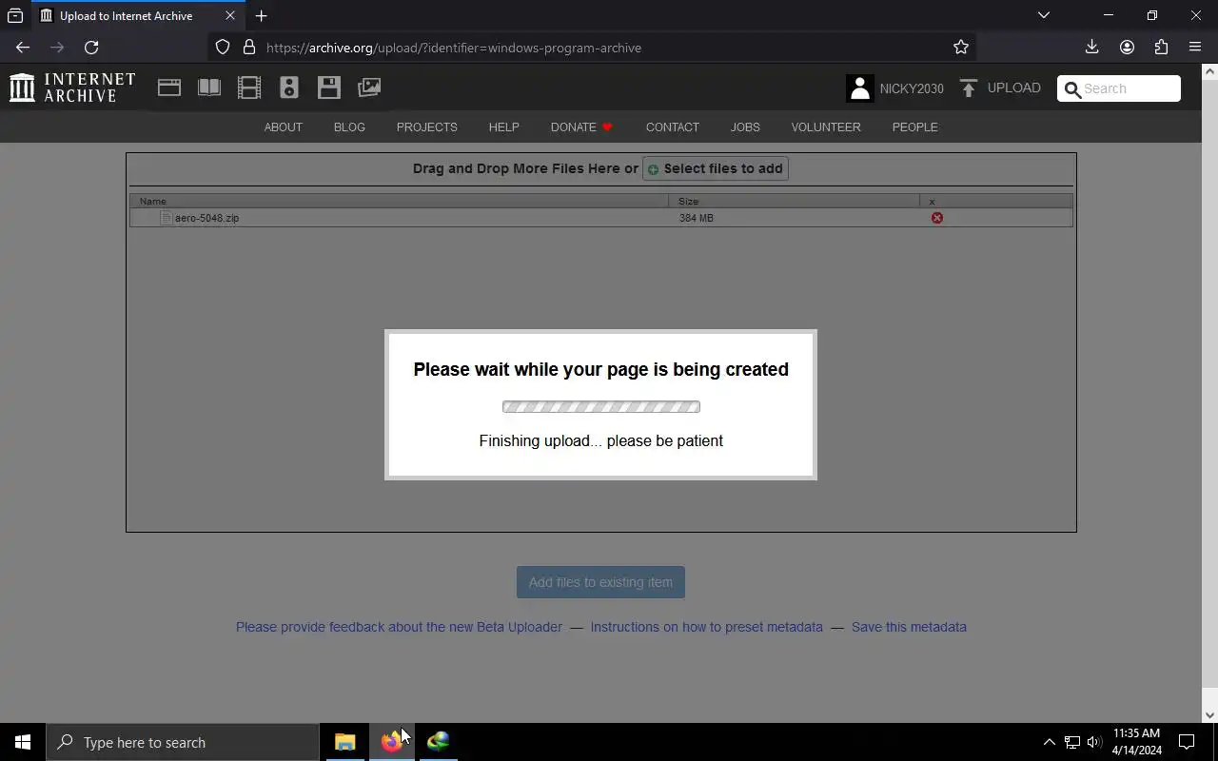Click the Internet Archive Search field
Viewport: 1218px width, 761px height.
tap(1119, 88)
